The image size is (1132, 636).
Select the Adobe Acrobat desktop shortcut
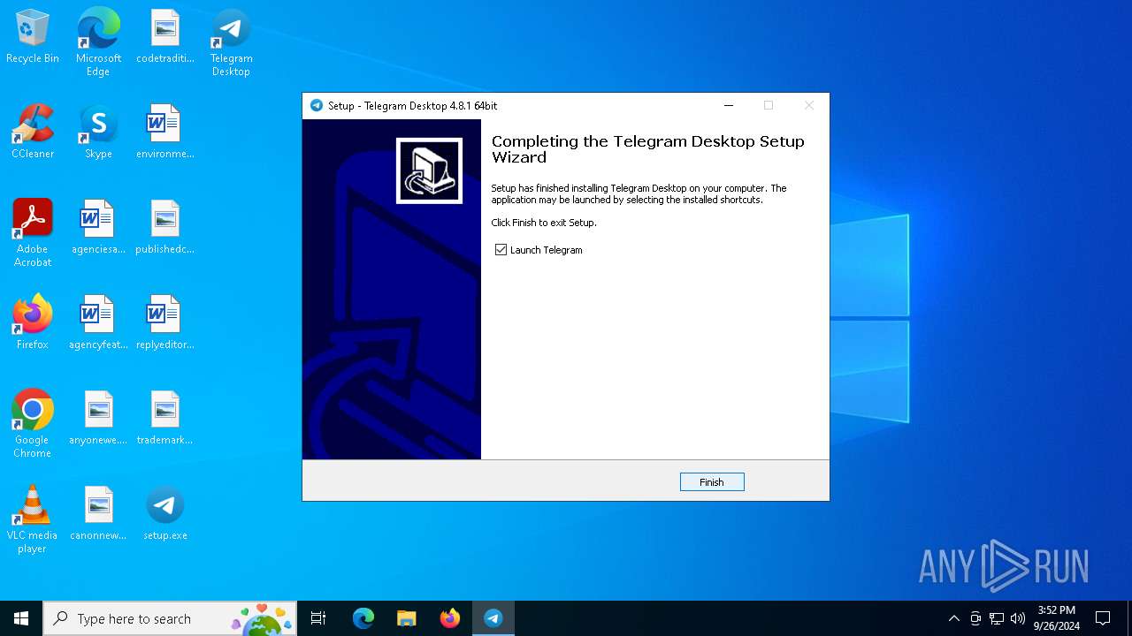[33, 233]
